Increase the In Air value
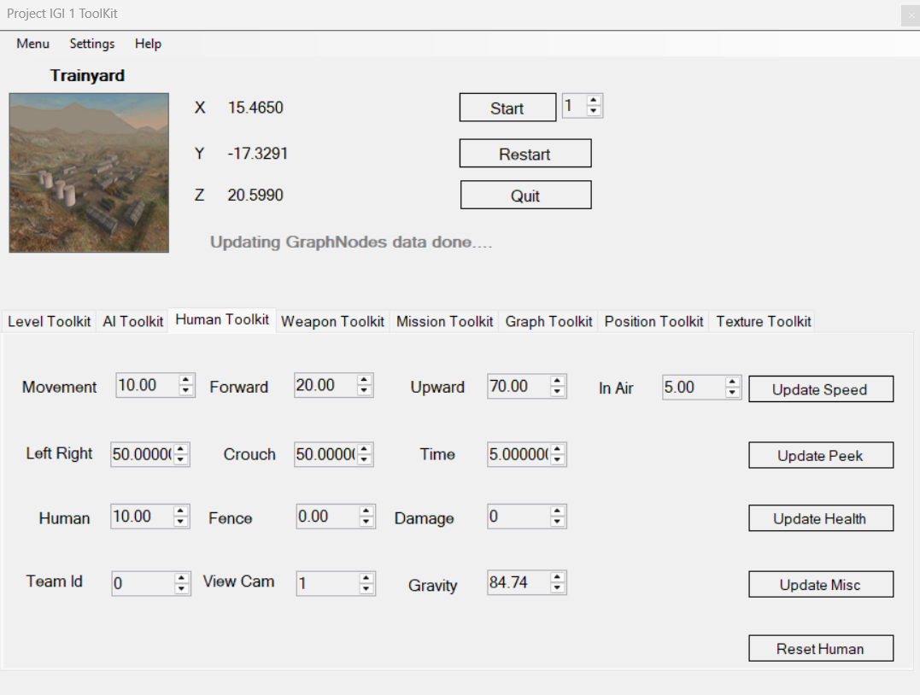 click(x=732, y=383)
